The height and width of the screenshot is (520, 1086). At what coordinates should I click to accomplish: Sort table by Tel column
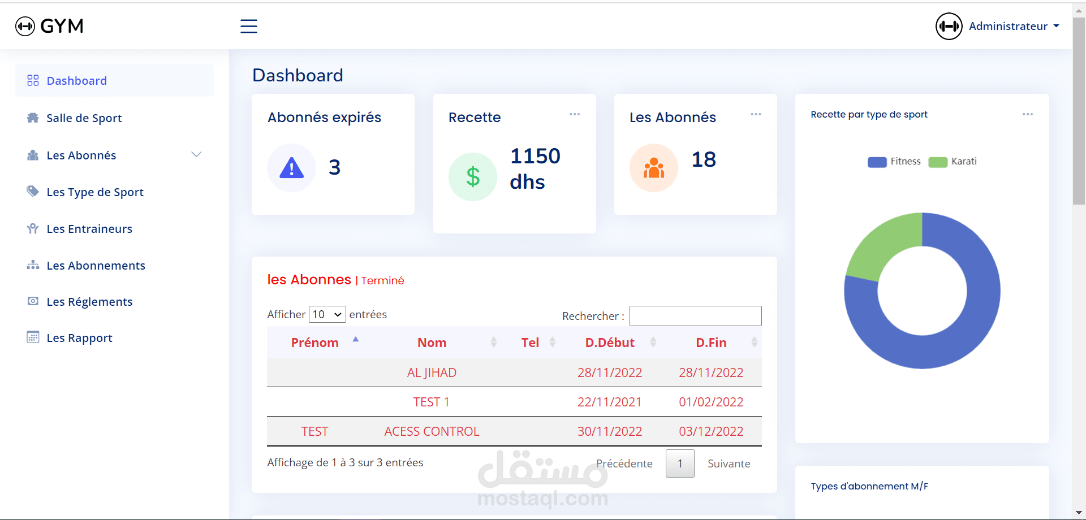pyautogui.click(x=531, y=343)
